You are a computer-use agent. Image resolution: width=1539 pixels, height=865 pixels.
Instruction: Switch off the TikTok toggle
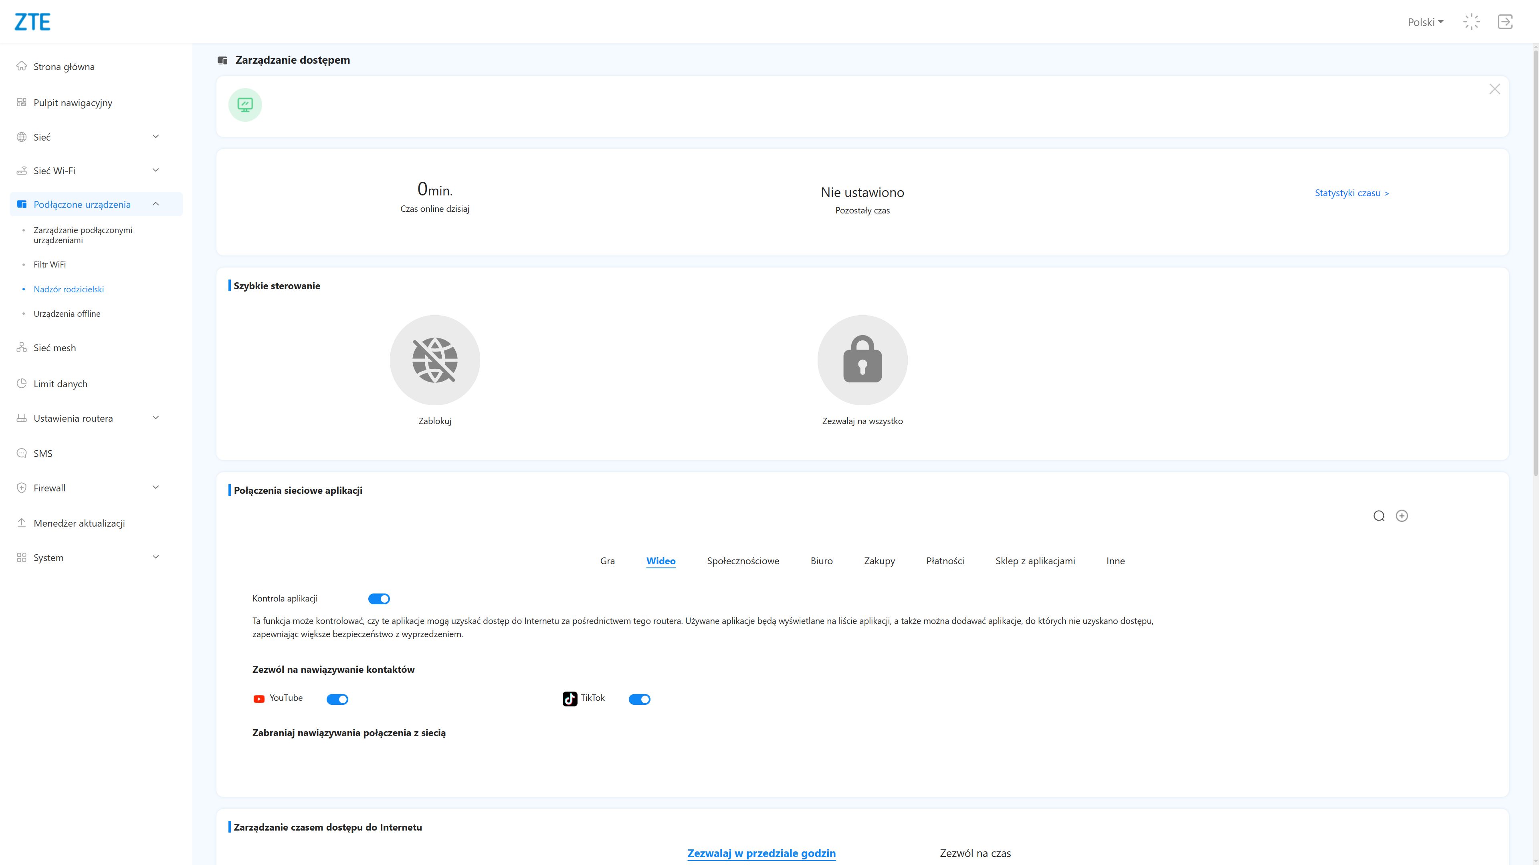click(x=639, y=699)
